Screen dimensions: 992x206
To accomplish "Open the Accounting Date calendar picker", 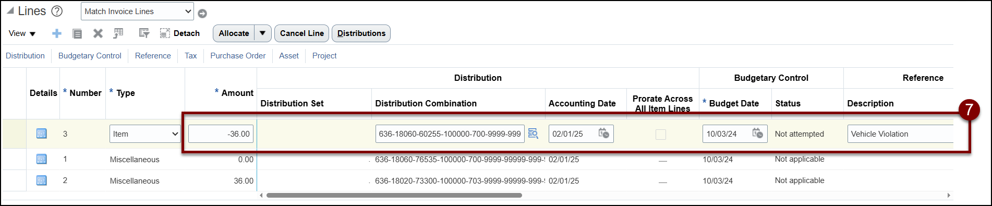I will pos(603,134).
